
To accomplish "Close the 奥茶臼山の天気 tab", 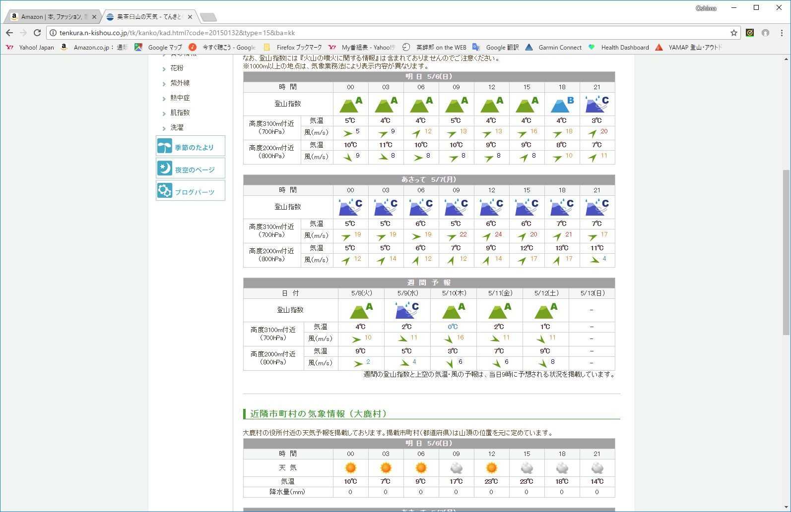I will click(190, 17).
